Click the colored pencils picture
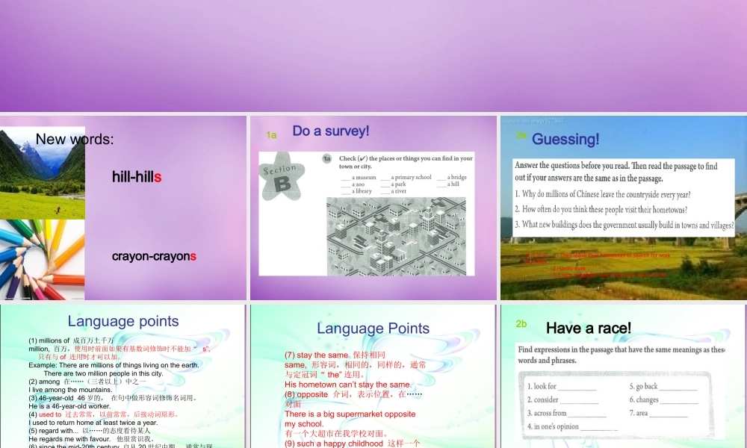747x448 pixels. pyautogui.click(x=41, y=258)
